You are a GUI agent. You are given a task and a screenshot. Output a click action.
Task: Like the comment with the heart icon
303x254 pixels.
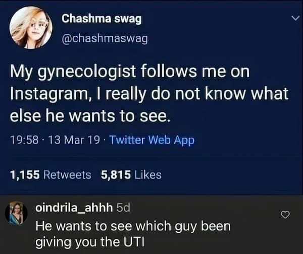click(x=285, y=215)
